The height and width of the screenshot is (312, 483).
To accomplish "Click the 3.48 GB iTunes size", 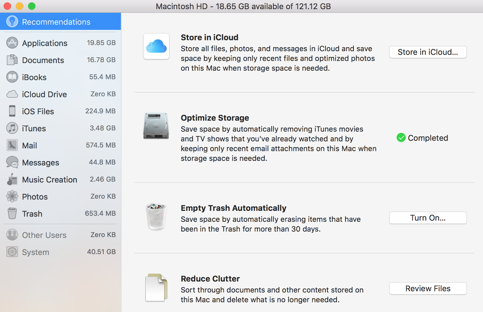I will pos(103,128).
